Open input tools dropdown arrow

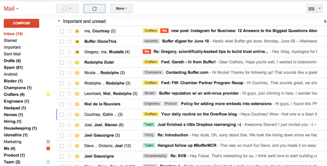[320, 9]
